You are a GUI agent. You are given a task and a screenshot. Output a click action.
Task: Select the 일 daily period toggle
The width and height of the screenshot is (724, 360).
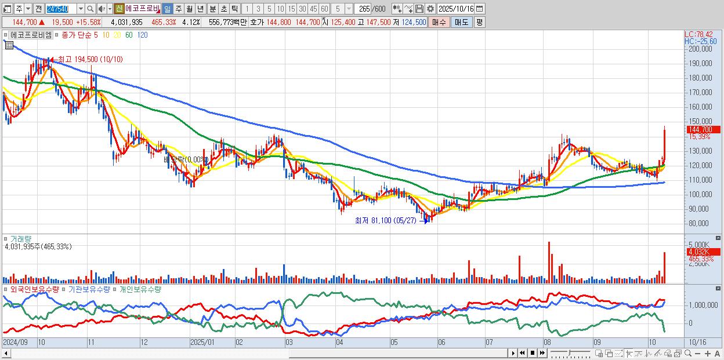click(x=167, y=9)
